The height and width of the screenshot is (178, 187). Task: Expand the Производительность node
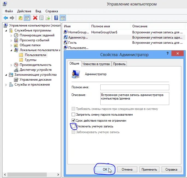pos(11,65)
